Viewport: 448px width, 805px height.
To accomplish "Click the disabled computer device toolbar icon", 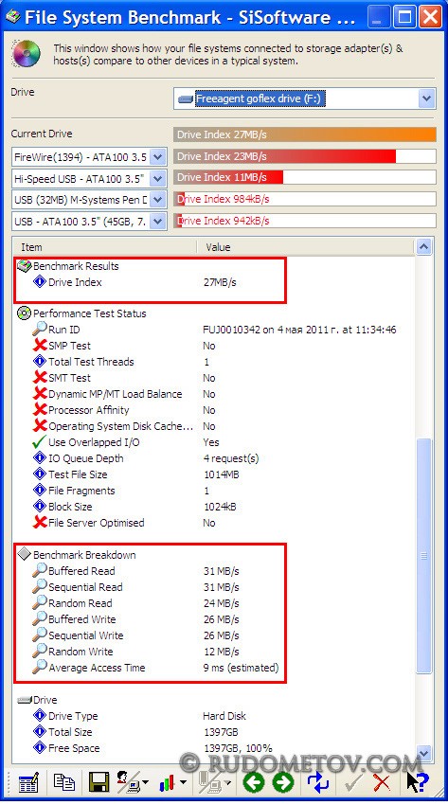I will 210,782.
